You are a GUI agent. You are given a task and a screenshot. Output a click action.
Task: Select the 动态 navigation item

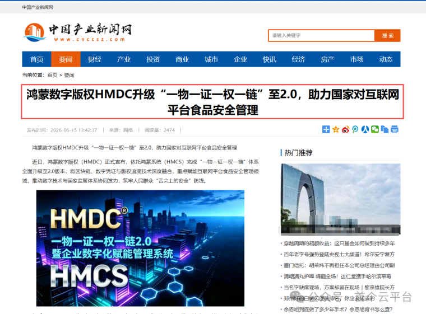[386, 59]
